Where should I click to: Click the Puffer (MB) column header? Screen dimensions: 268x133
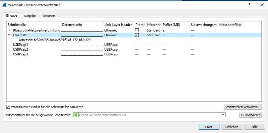tap(176, 25)
